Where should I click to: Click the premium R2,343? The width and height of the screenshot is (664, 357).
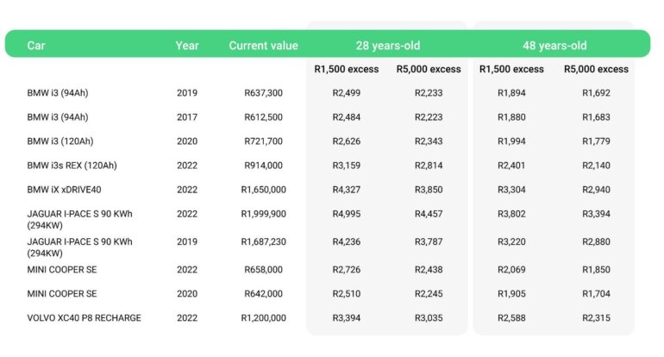pos(429,141)
